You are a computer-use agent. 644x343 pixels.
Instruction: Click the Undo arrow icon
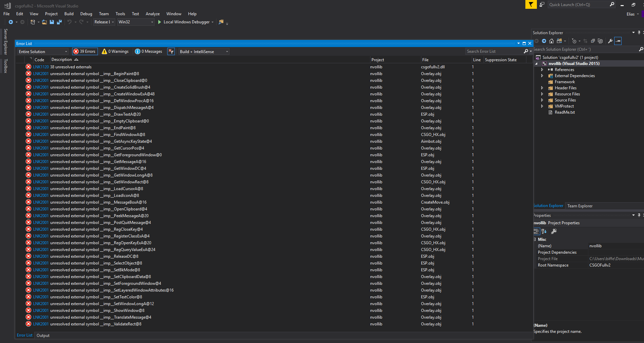[x=69, y=22]
